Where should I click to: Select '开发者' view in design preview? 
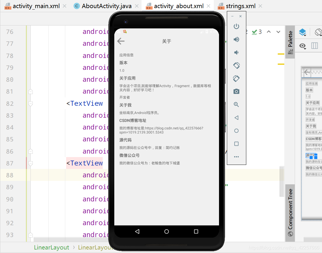point(310,120)
